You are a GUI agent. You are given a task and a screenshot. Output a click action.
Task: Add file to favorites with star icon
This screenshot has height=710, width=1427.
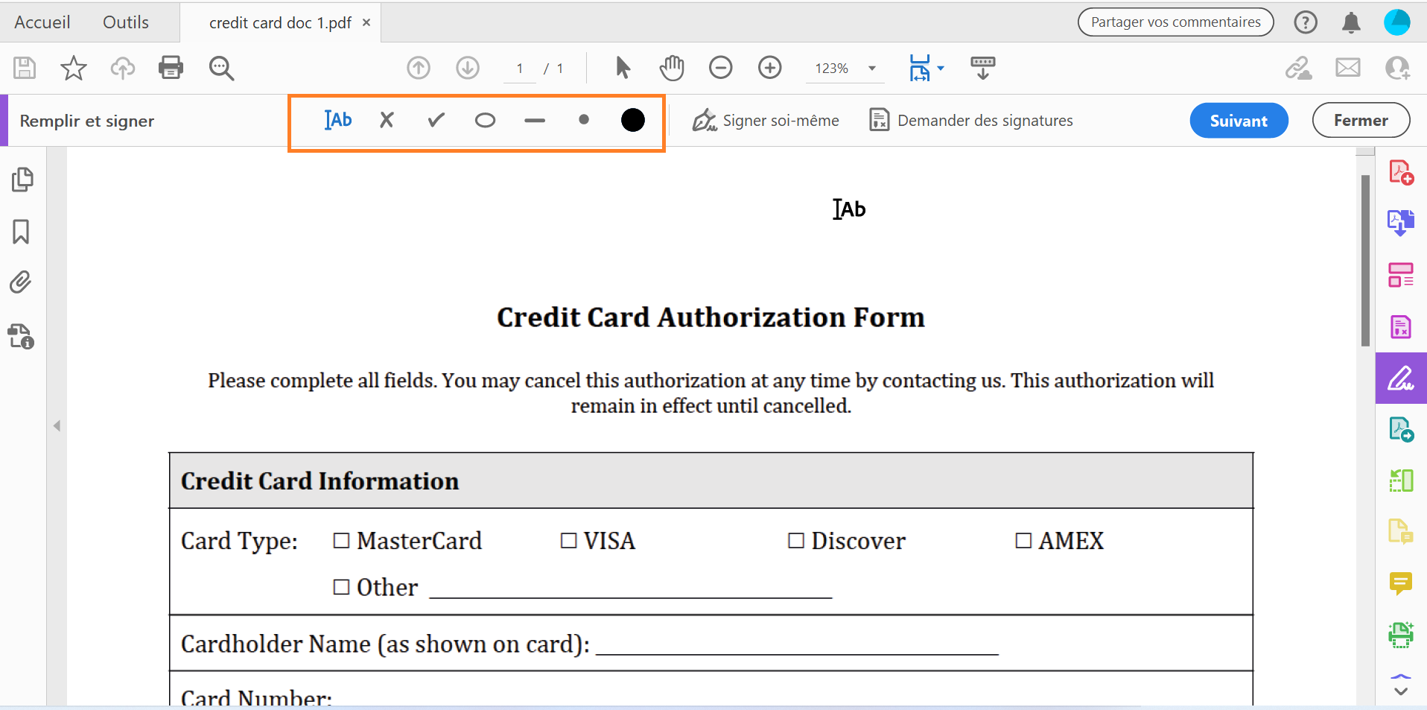pyautogui.click(x=74, y=68)
